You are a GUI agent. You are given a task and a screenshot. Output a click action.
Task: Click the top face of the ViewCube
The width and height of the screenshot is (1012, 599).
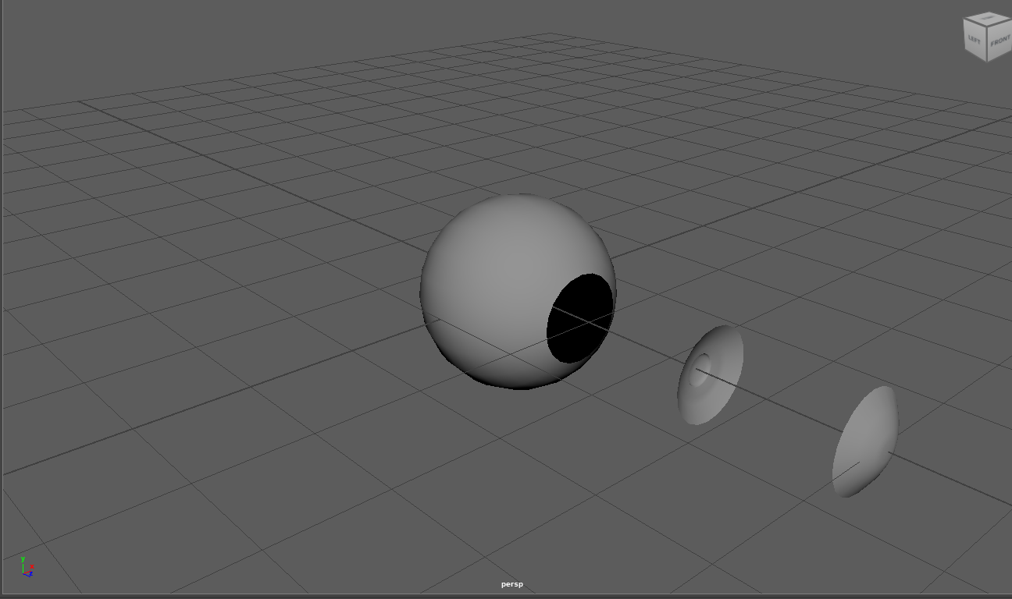[x=988, y=18]
